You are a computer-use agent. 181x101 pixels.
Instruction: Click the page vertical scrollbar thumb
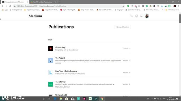tap(180, 19)
